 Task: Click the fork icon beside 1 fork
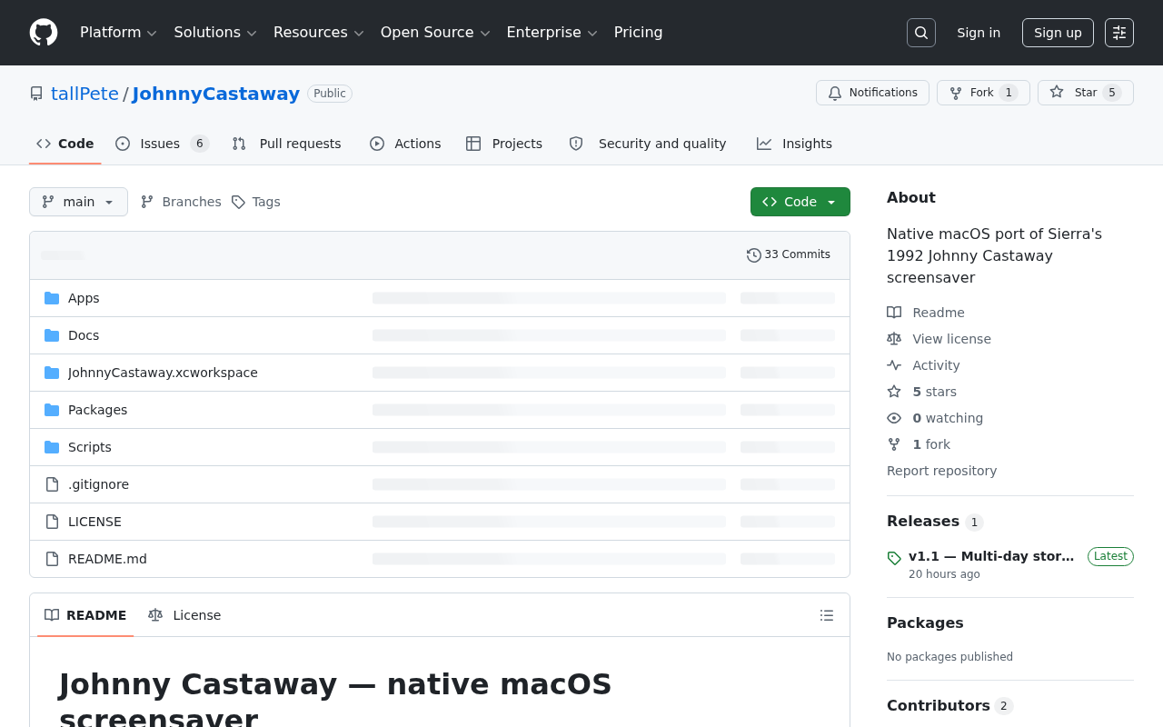click(894, 444)
